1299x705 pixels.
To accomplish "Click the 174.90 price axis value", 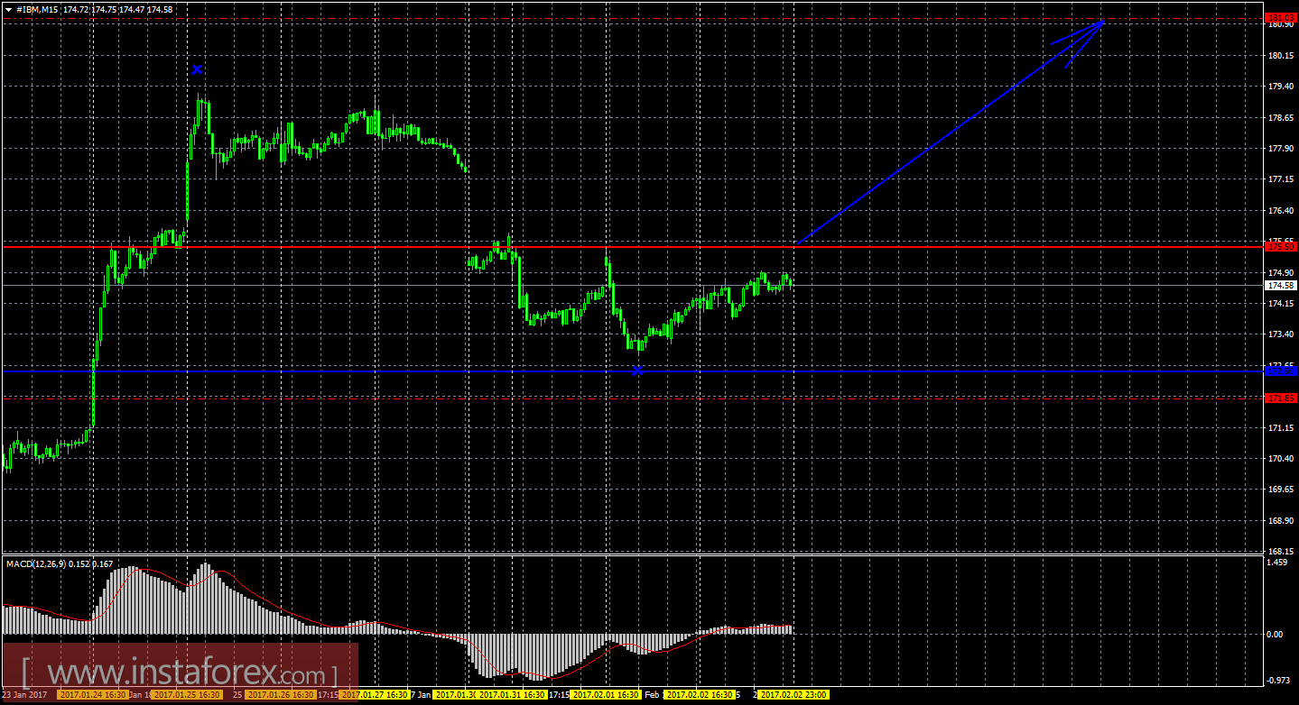I will click(x=1281, y=272).
